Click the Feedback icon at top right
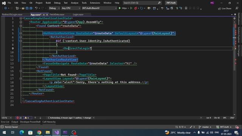This screenshot has height=136, width=242. click(237, 8)
